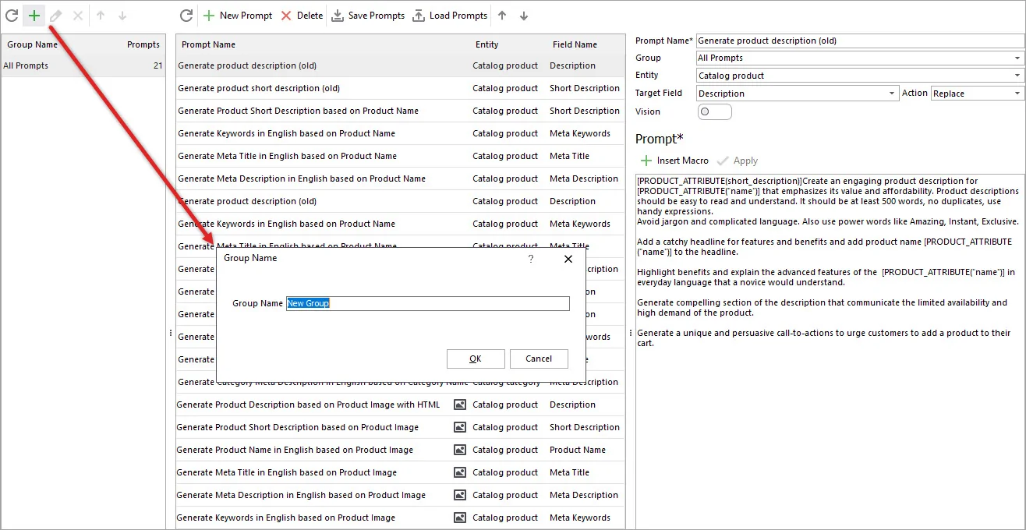Delete the selected prompt

[x=301, y=16]
